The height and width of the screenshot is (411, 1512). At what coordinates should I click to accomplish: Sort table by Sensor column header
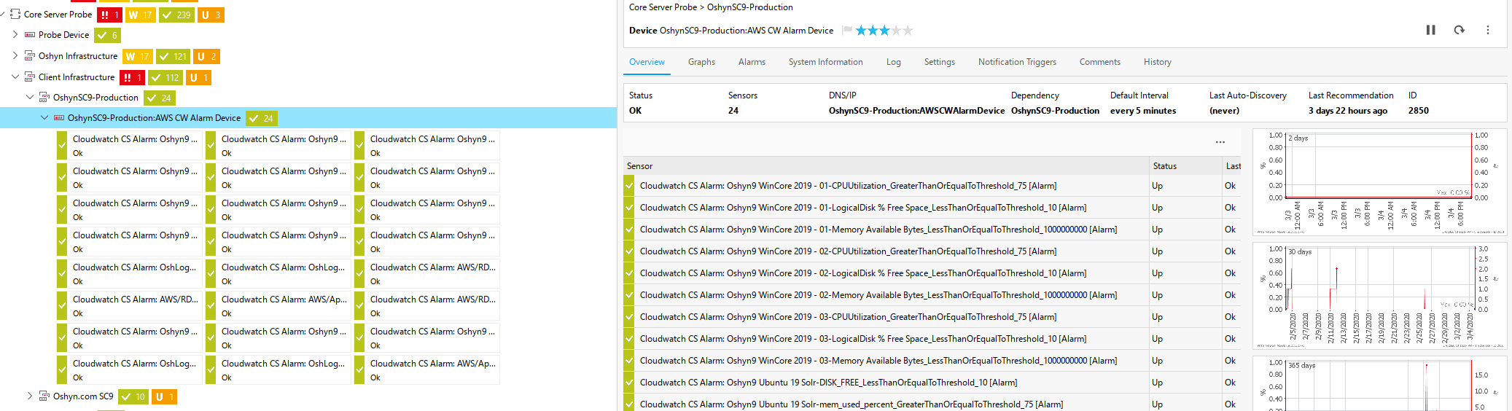click(886, 166)
